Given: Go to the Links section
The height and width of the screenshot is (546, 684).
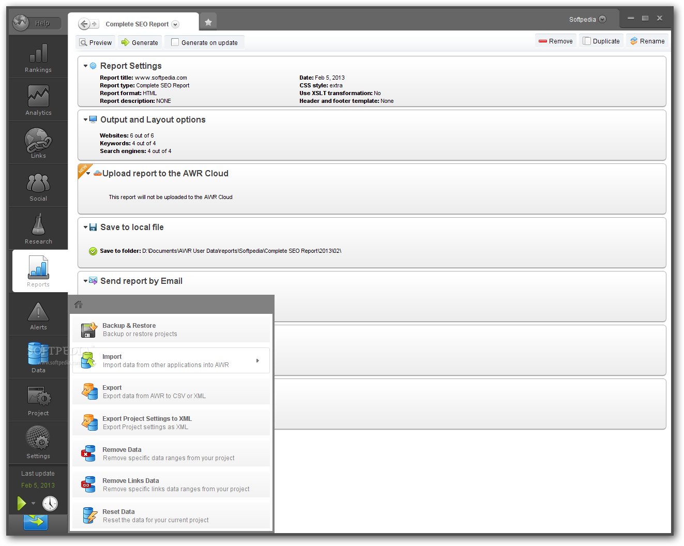Looking at the screenshot, I should pos(38,143).
